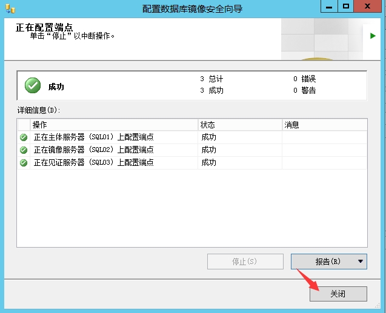Open the 报告 dropdown arrow

click(x=361, y=262)
